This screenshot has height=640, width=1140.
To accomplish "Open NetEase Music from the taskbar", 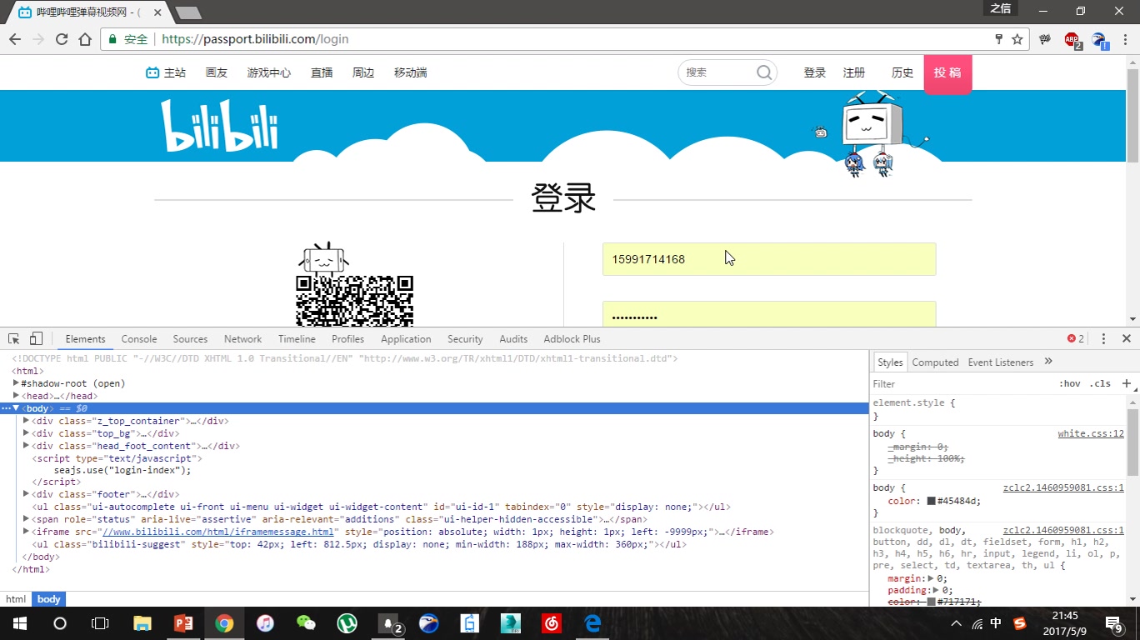I will 551,623.
